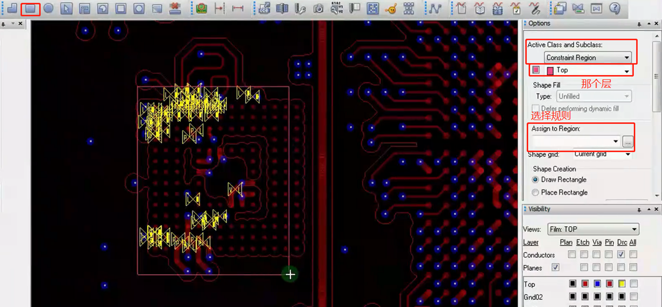Click the Island Delete shape icon

pyautogui.click(x=157, y=9)
